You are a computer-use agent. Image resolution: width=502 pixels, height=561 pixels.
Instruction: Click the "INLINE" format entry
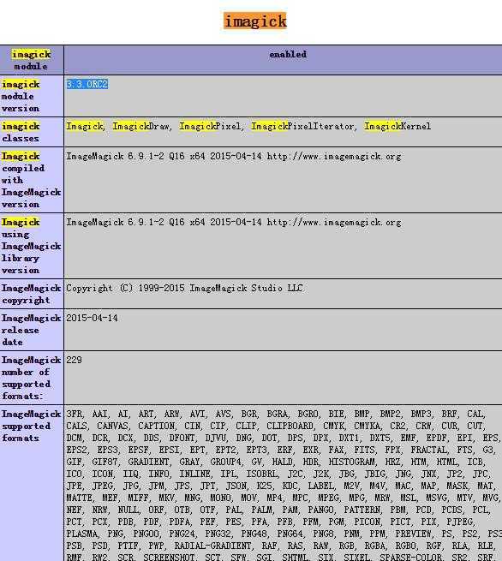(194, 474)
